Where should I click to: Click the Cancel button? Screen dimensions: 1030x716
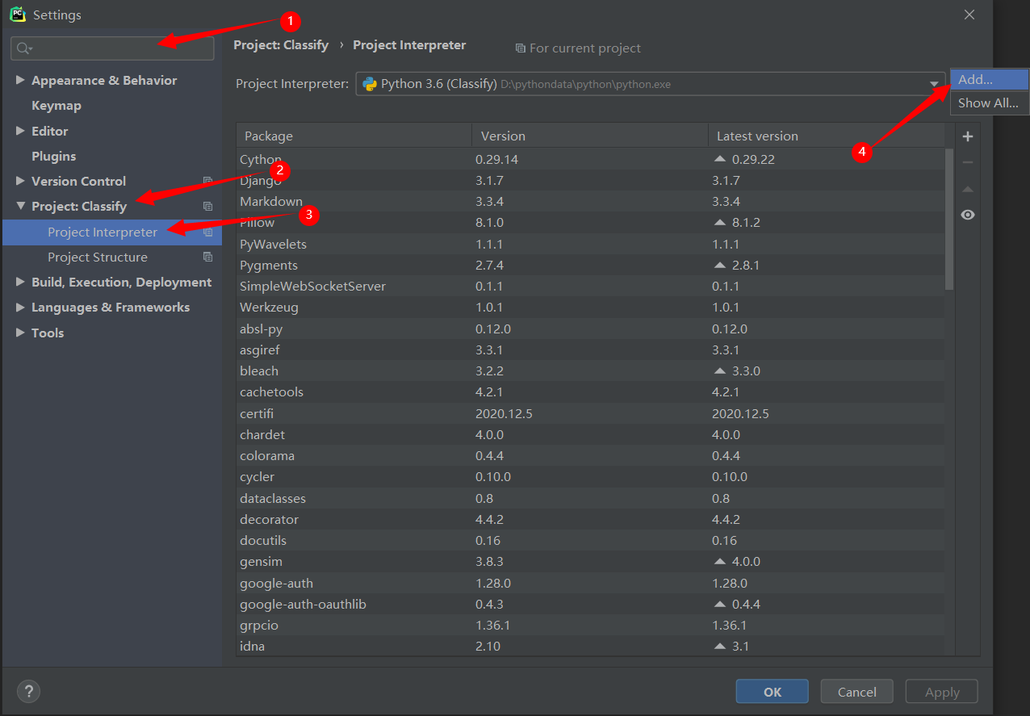856,692
